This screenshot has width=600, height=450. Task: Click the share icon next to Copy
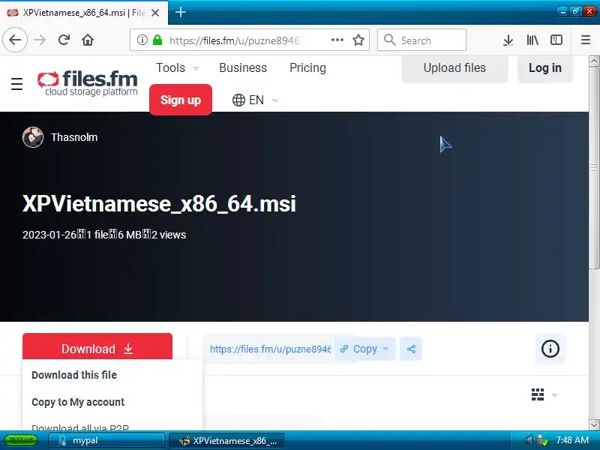tap(411, 349)
